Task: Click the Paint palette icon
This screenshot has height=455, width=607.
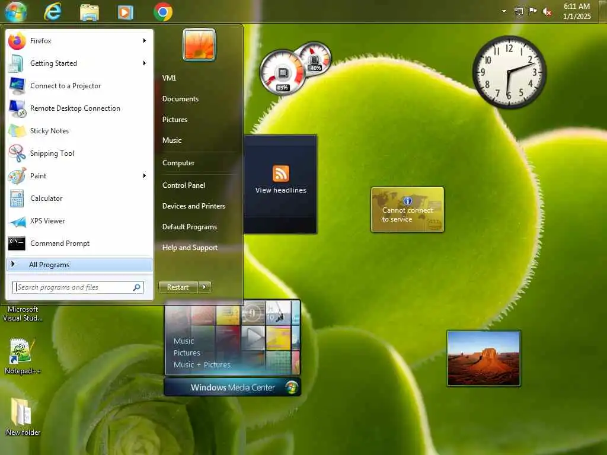Action: (x=17, y=176)
